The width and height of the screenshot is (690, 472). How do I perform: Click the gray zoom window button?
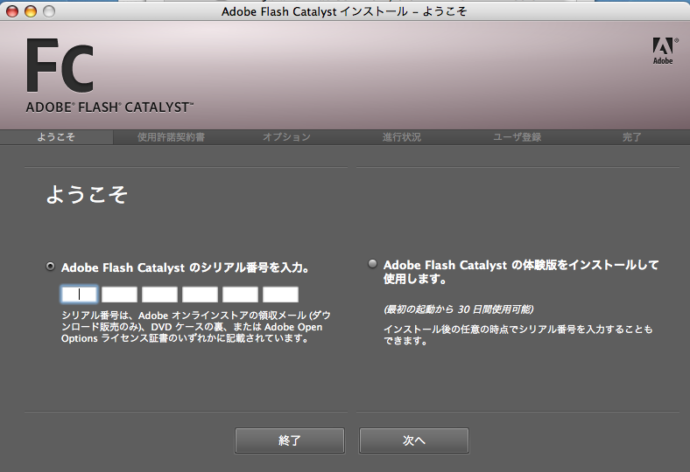tap(49, 11)
